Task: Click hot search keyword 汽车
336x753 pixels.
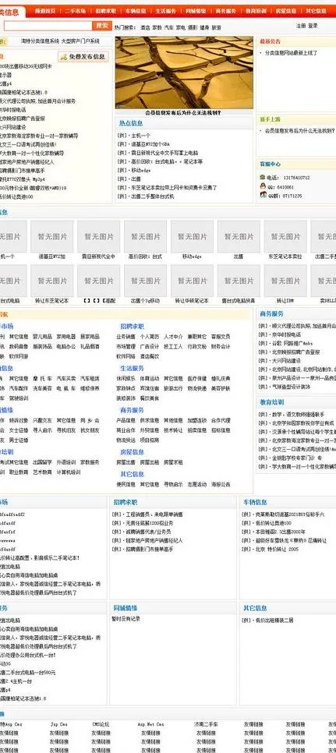Action: (x=169, y=28)
